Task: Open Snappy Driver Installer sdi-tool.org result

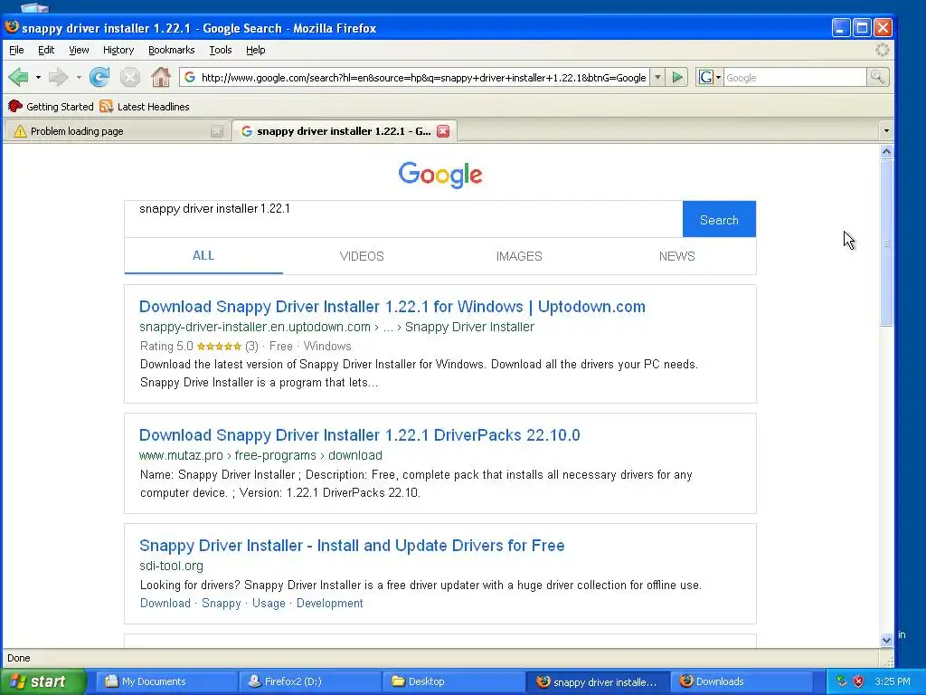Action: coord(352,546)
